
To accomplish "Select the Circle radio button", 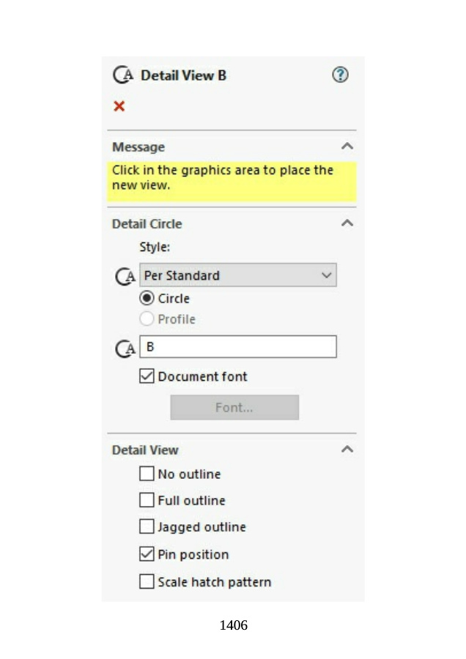I will coord(147,298).
